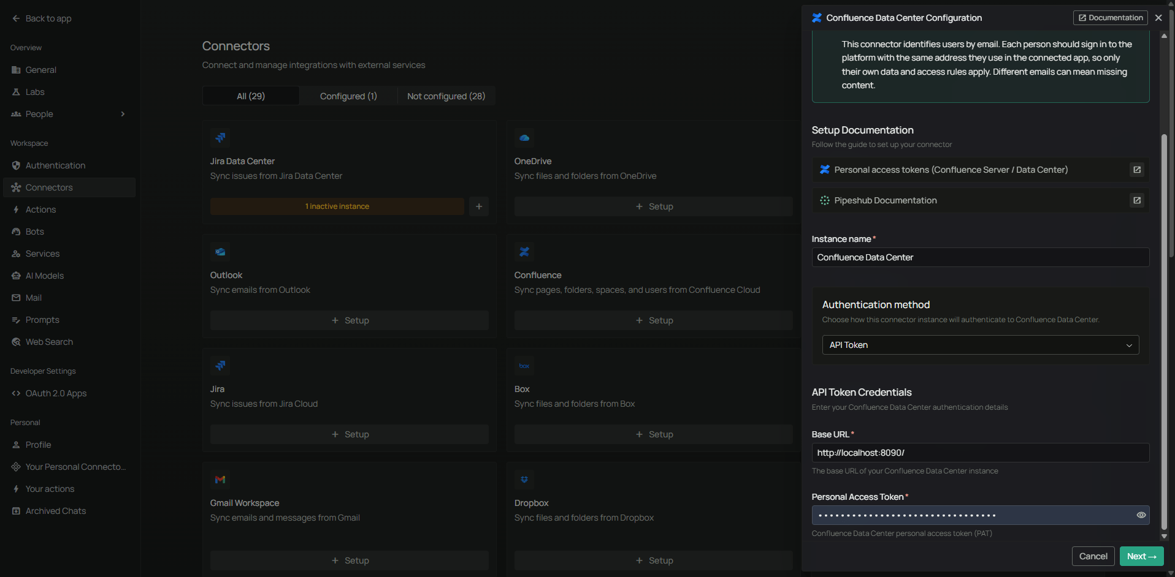Click Setup for Outlook
The width and height of the screenshot is (1175, 577).
(x=350, y=320)
